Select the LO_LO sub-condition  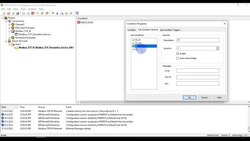pyautogui.click(x=138, y=43)
